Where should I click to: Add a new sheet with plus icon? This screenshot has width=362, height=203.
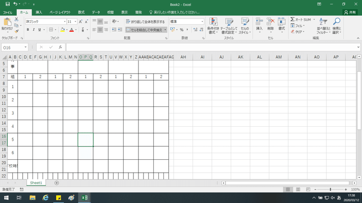57,183
